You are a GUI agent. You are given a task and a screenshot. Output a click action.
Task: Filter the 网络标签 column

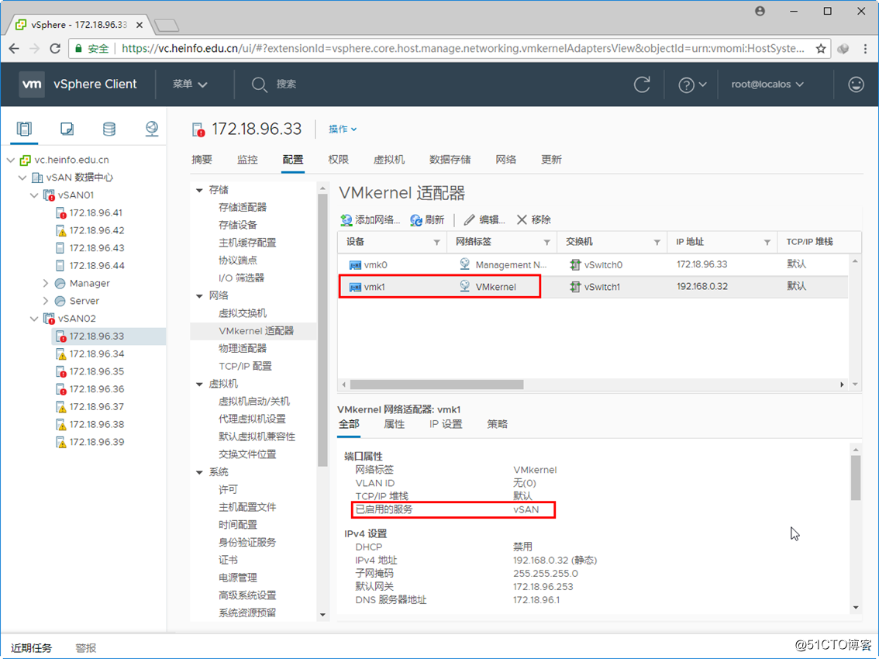coord(546,243)
